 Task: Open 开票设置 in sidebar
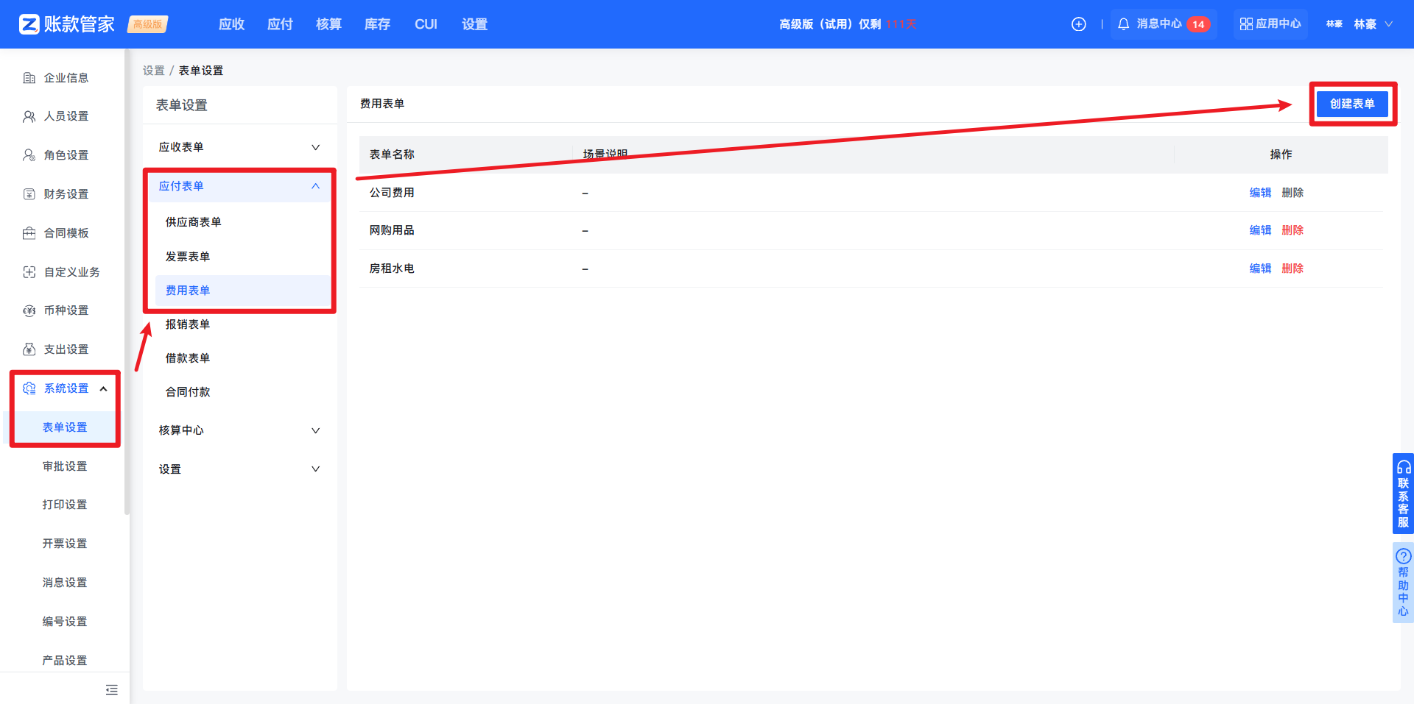coord(65,544)
